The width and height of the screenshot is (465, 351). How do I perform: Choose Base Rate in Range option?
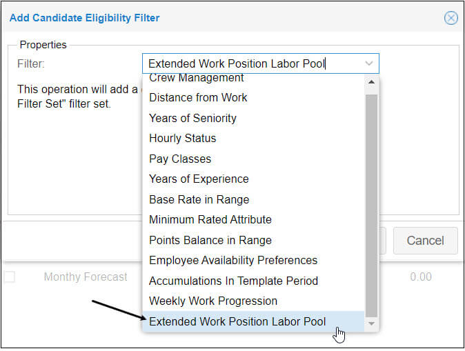pyautogui.click(x=199, y=199)
